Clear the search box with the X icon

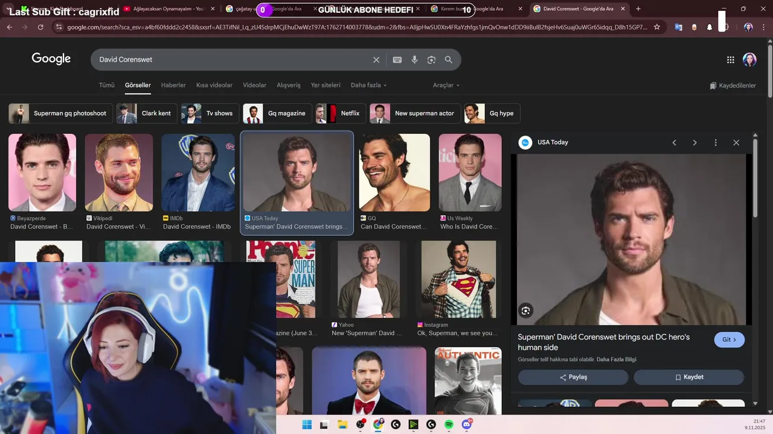pos(376,60)
